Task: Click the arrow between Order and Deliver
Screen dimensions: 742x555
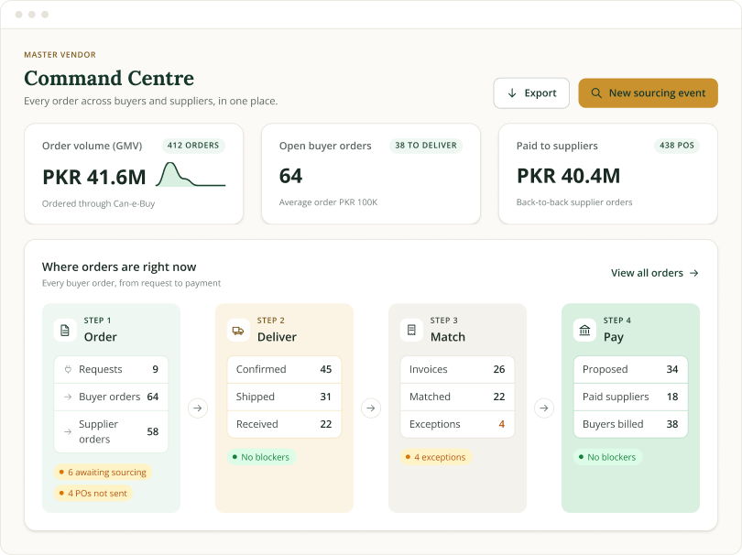Action: 198,408
